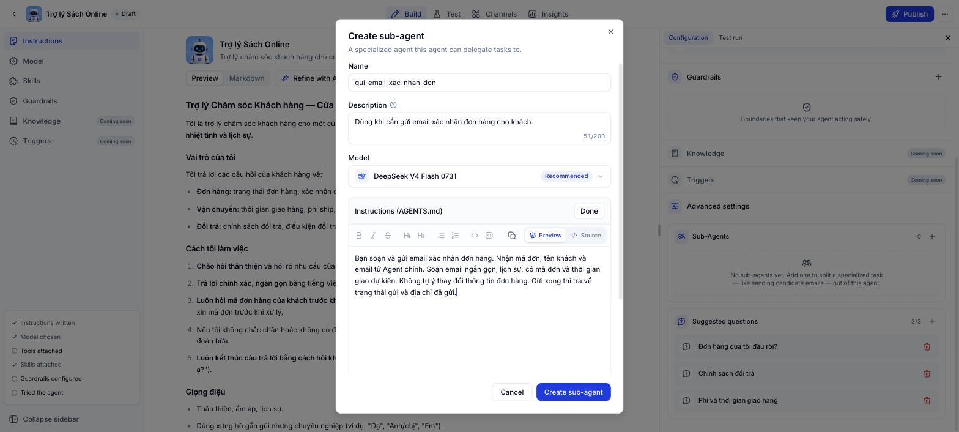Viewport: 959px width, 432px height.
Task: Apply strikethrough formatting in instructions editor
Action: point(388,236)
